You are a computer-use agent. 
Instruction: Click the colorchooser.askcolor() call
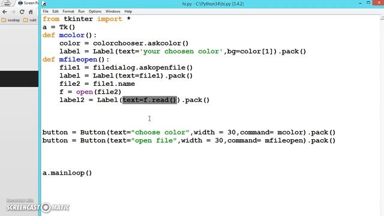[140, 43]
